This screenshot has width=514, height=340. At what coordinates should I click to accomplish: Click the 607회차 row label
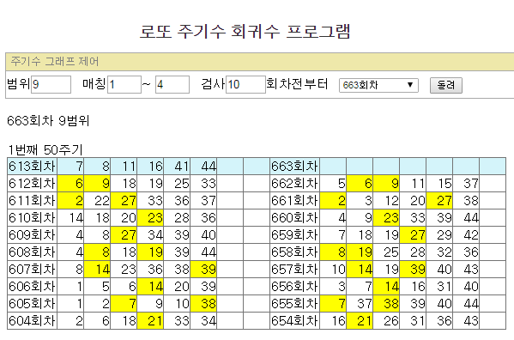point(32,270)
